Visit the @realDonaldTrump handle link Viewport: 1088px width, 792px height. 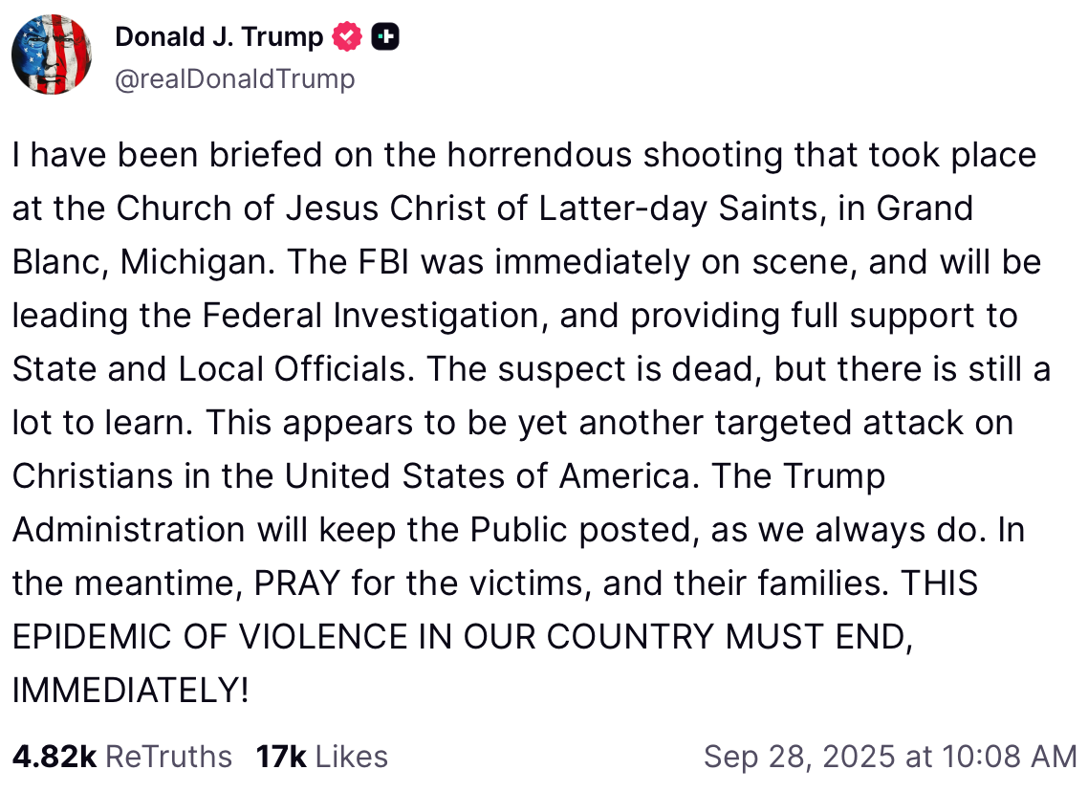point(234,78)
